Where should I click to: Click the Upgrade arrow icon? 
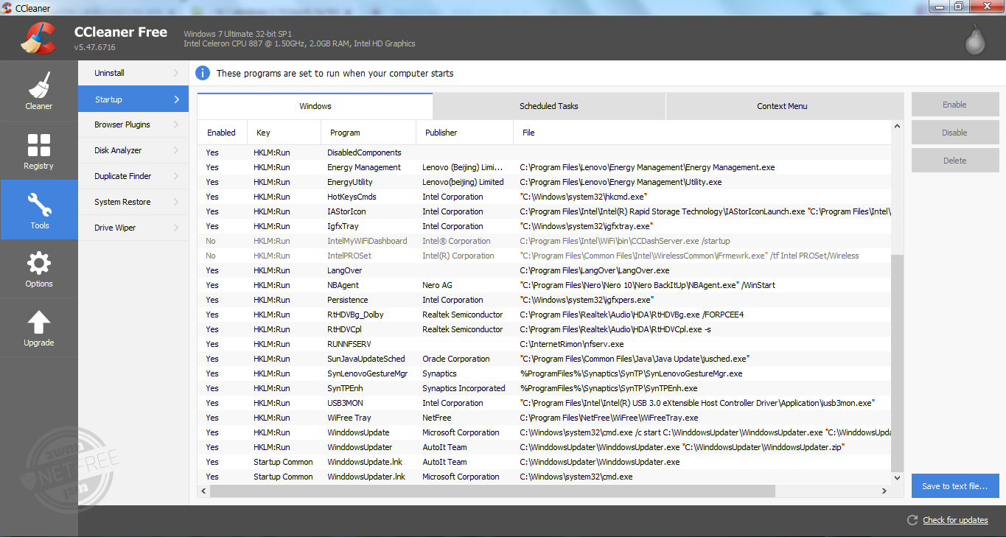(38, 323)
